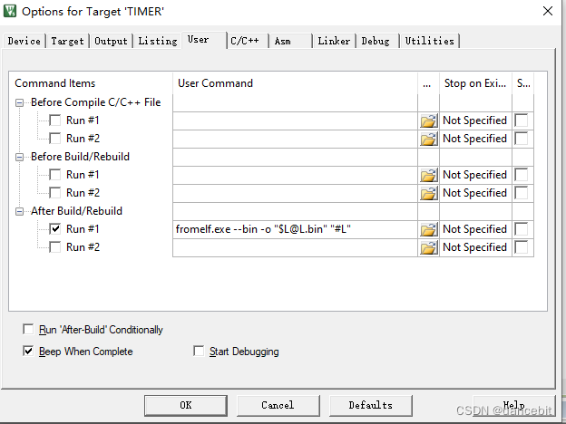The image size is (566, 424).
Task: Click the User Command column header
Action: [x=295, y=83]
